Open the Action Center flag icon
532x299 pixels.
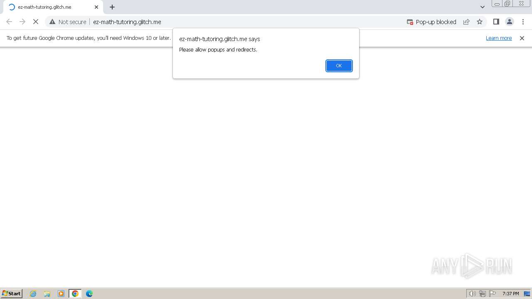[x=493, y=294]
